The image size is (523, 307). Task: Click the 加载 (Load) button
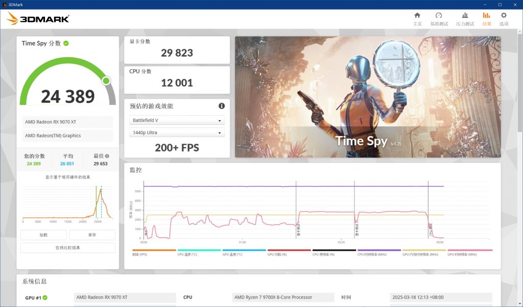(x=43, y=235)
